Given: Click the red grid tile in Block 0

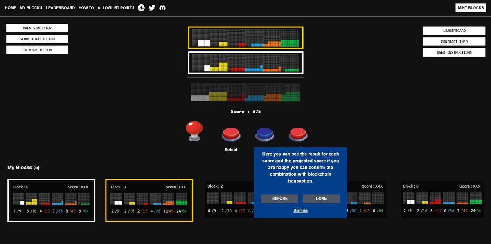Looking at the screenshot, I should (x=435, y=198).
